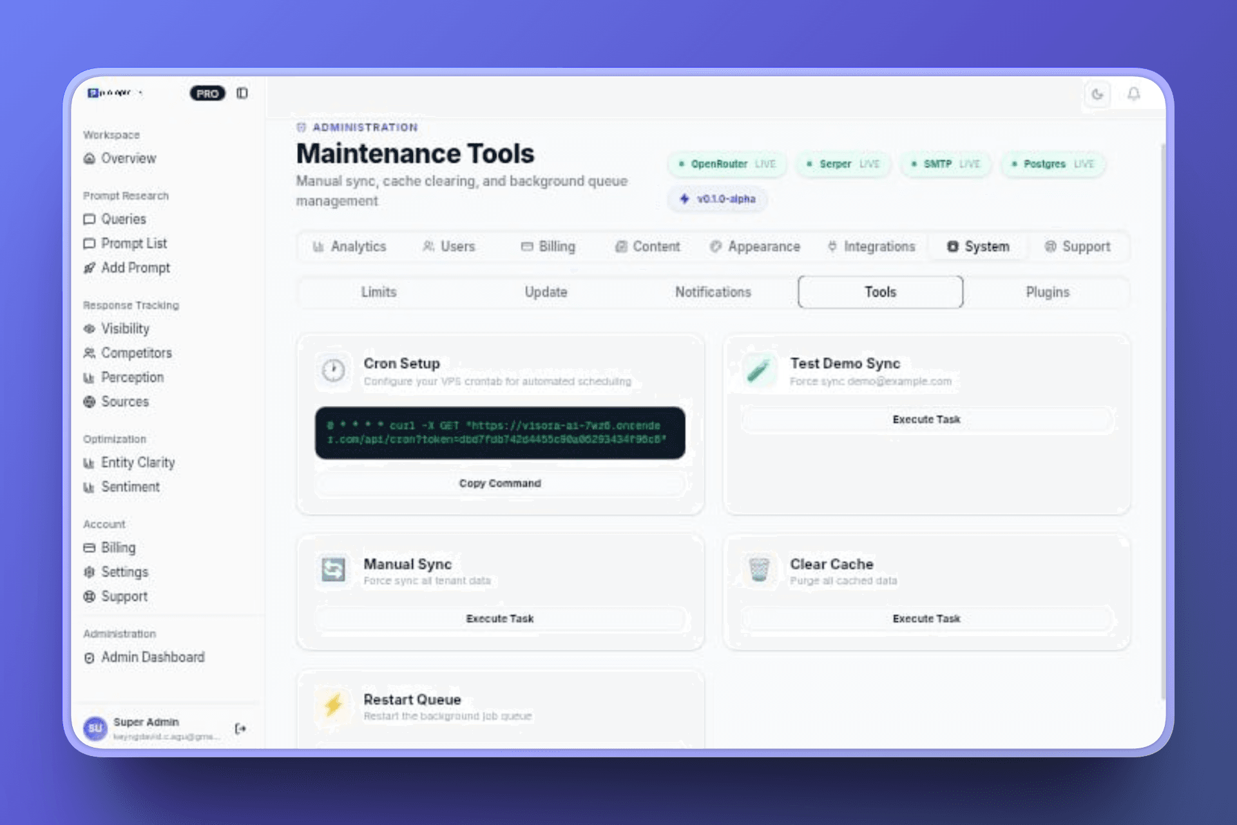Screen dimensions: 1237x825
Task: Open Entity Clarity page
Action: [x=129, y=463]
